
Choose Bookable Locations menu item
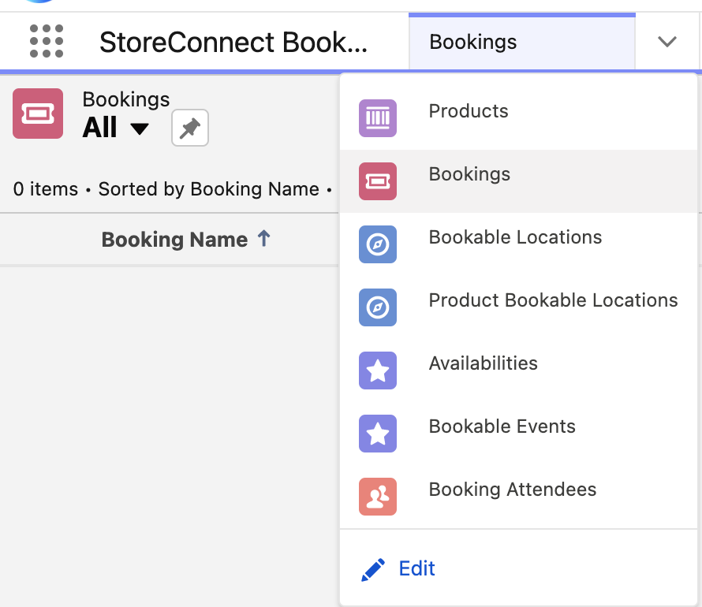(x=518, y=244)
